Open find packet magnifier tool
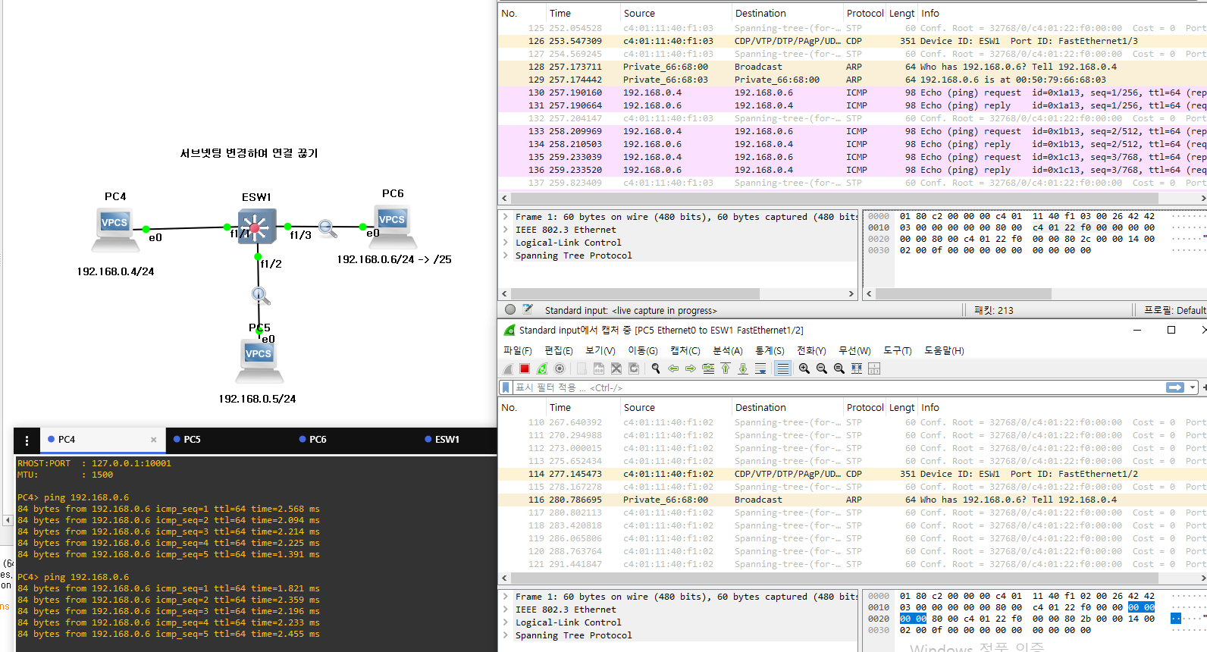 click(x=656, y=368)
